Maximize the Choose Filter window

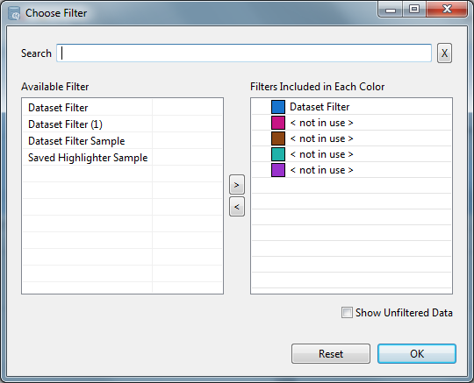pos(414,10)
